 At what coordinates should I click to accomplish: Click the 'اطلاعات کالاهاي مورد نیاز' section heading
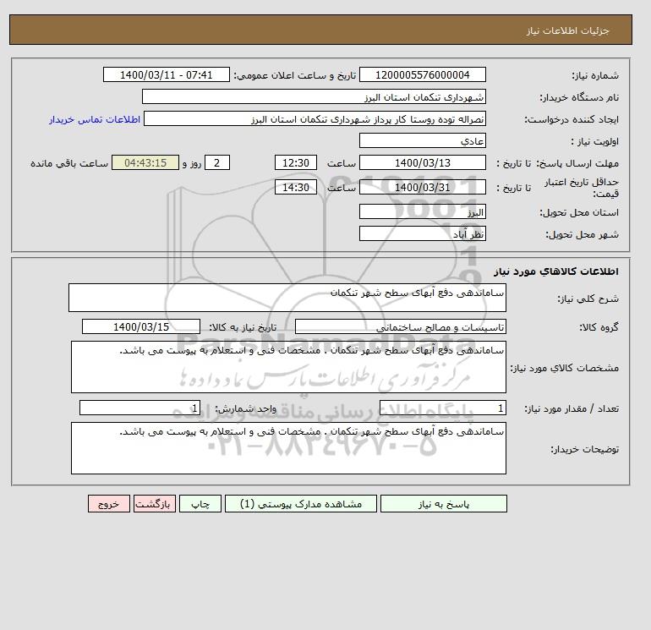coord(556,271)
